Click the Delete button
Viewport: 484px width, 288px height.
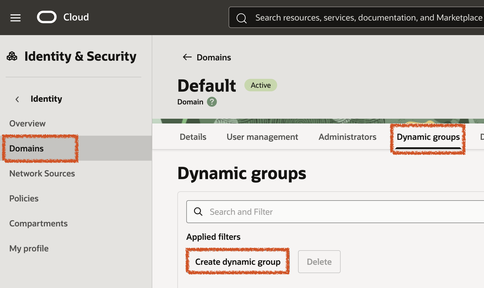(x=319, y=262)
